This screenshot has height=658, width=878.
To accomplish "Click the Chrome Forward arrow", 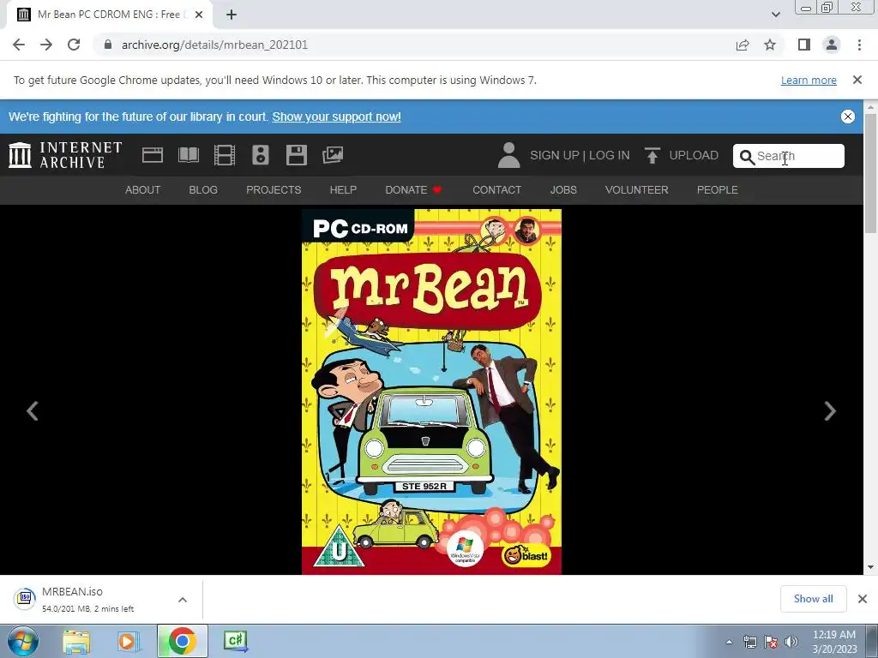I will pyautogui.click(x=46, y=45).
